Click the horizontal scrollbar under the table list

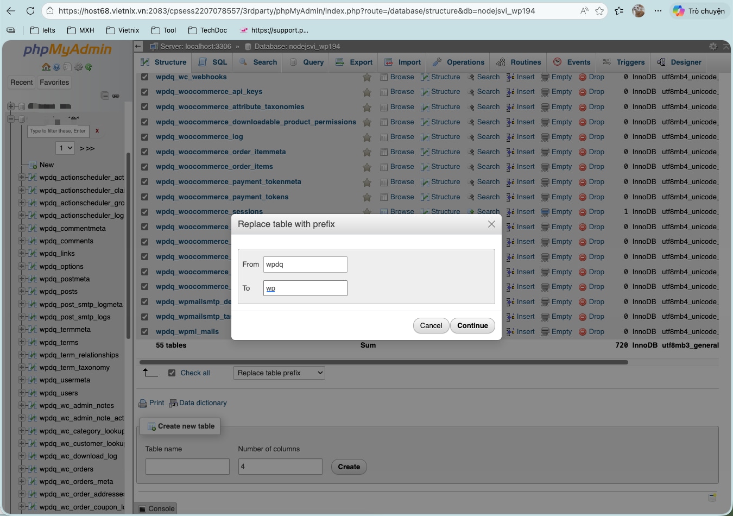(384, 362)
